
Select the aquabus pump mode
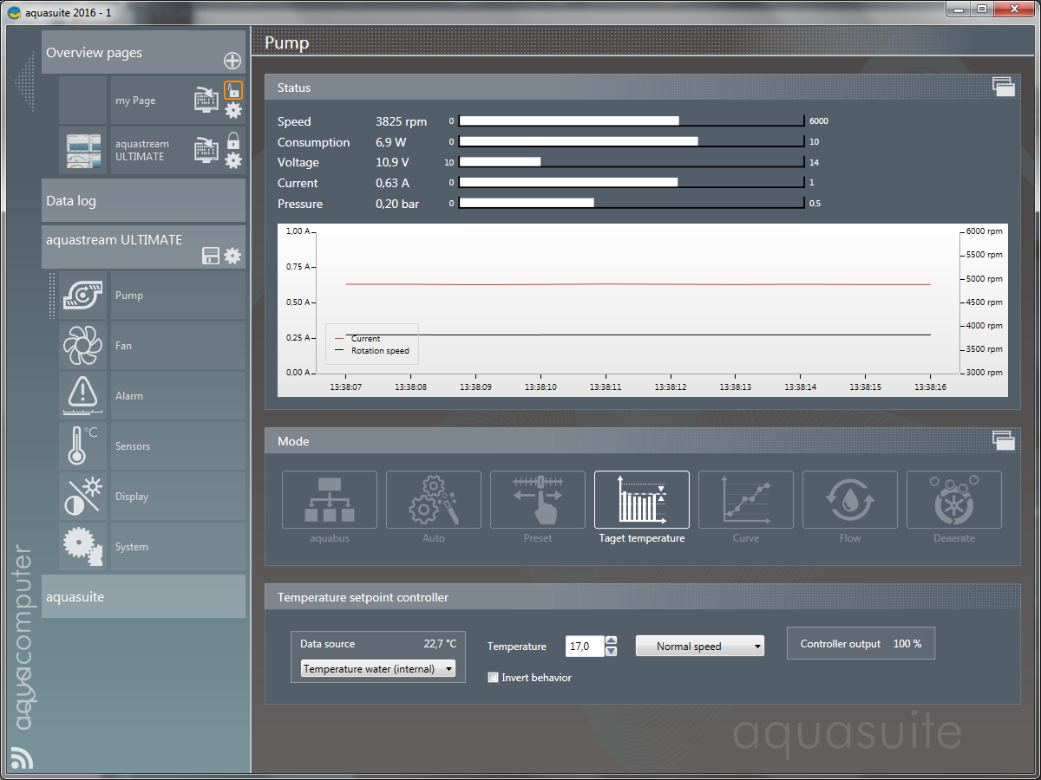click(x=330, y=500)
